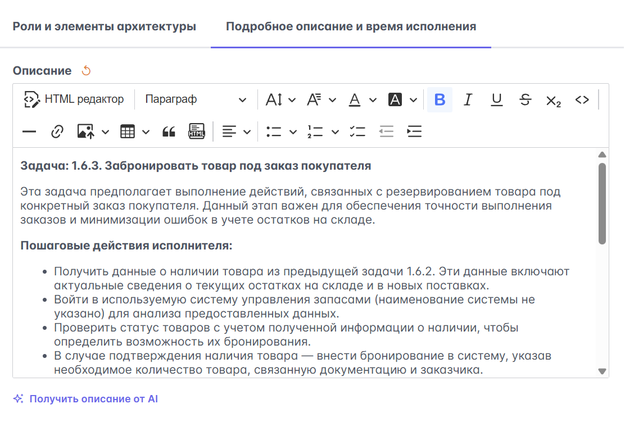Click the editor scrollbar up arrow
The height and width of the screenshot is (422, 625).
tap(603, 154)
